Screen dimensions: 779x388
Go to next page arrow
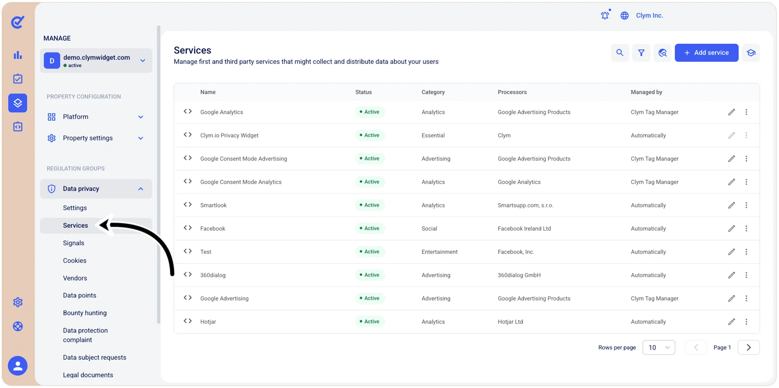(749, 347)
